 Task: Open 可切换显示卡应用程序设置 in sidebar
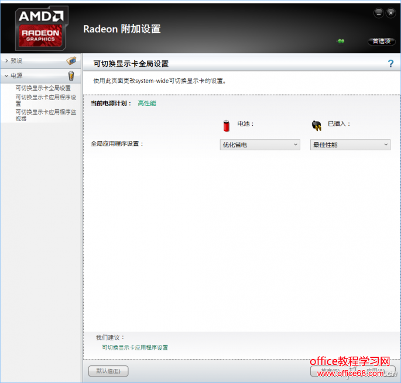click(46, 100)
